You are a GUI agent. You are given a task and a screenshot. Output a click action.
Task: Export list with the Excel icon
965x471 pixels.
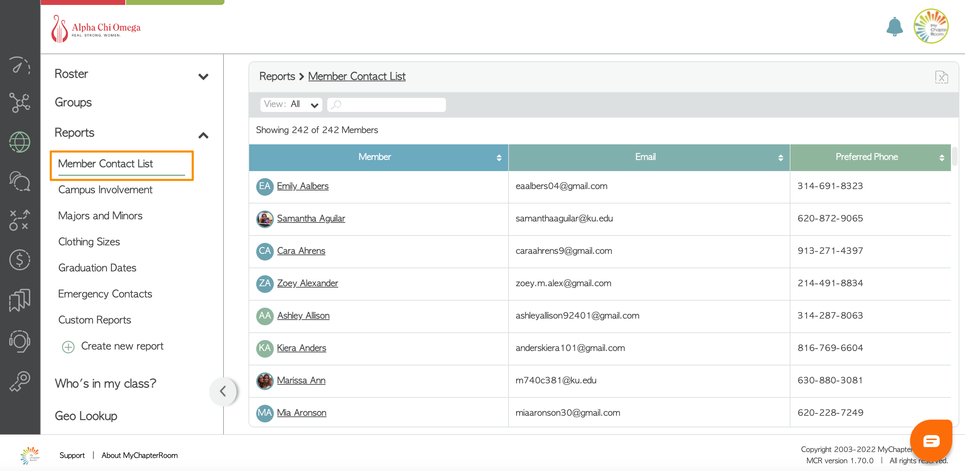pos(941,77)
